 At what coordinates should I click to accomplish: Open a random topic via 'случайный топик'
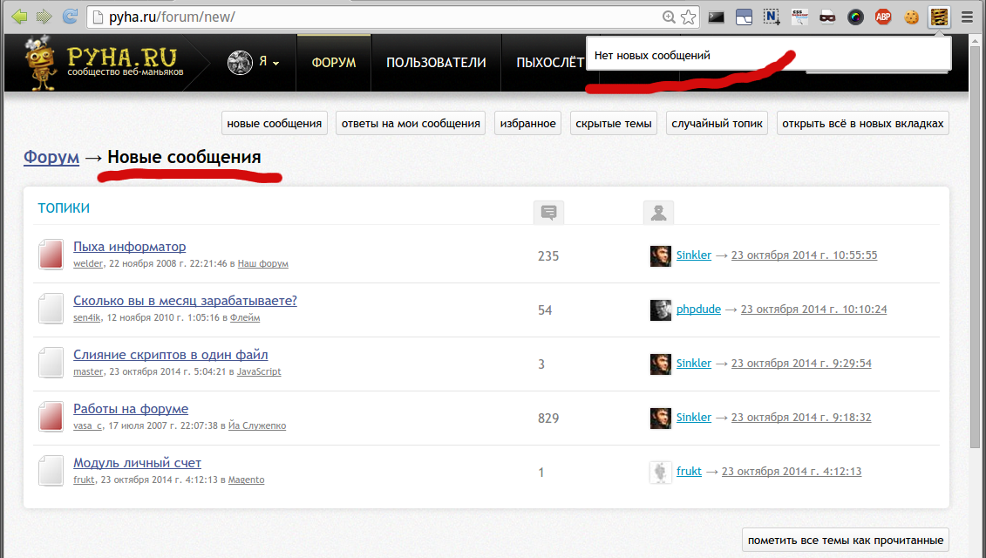(717, 124)
